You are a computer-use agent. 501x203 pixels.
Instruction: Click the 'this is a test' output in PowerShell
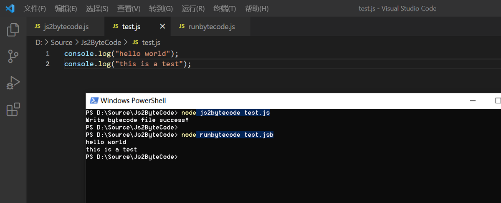point(111,149)
